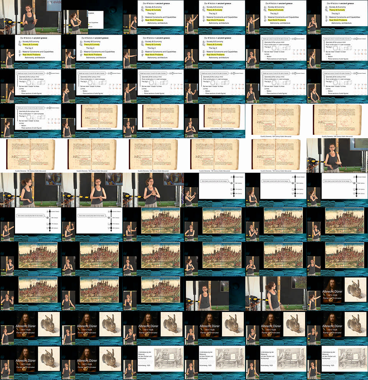368x380 pixels.
Task: Pick the inset frame of the speaker standing with no slide
Action: (215, 294)
